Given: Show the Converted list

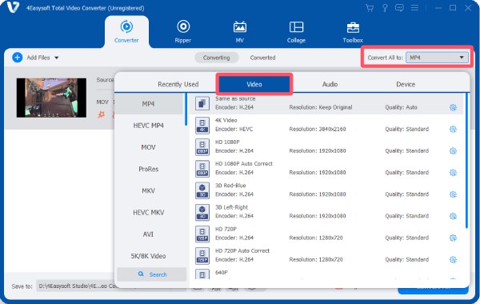Looking at the screenshot, I should pyautogui.click(x=262, y=58).
